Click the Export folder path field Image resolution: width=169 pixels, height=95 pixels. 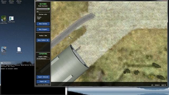pos(43,59)
